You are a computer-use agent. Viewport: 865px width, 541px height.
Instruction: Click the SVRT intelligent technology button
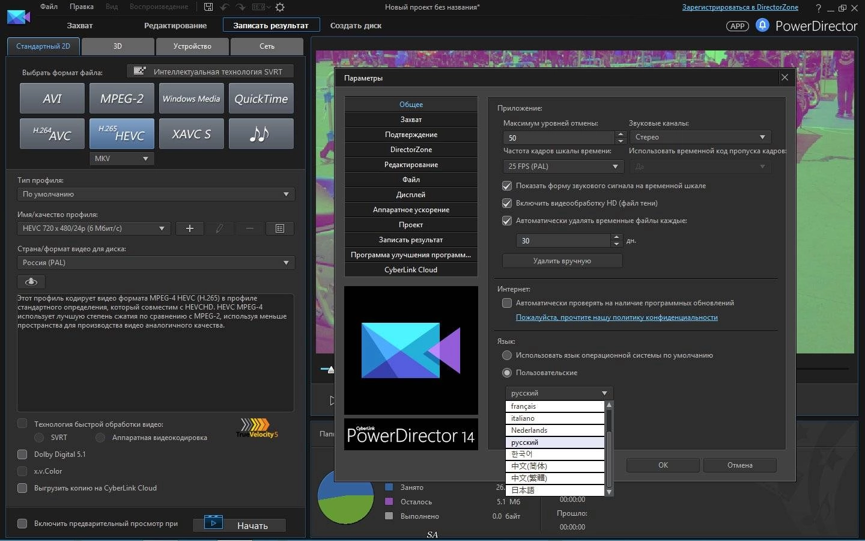pos(210,72)
